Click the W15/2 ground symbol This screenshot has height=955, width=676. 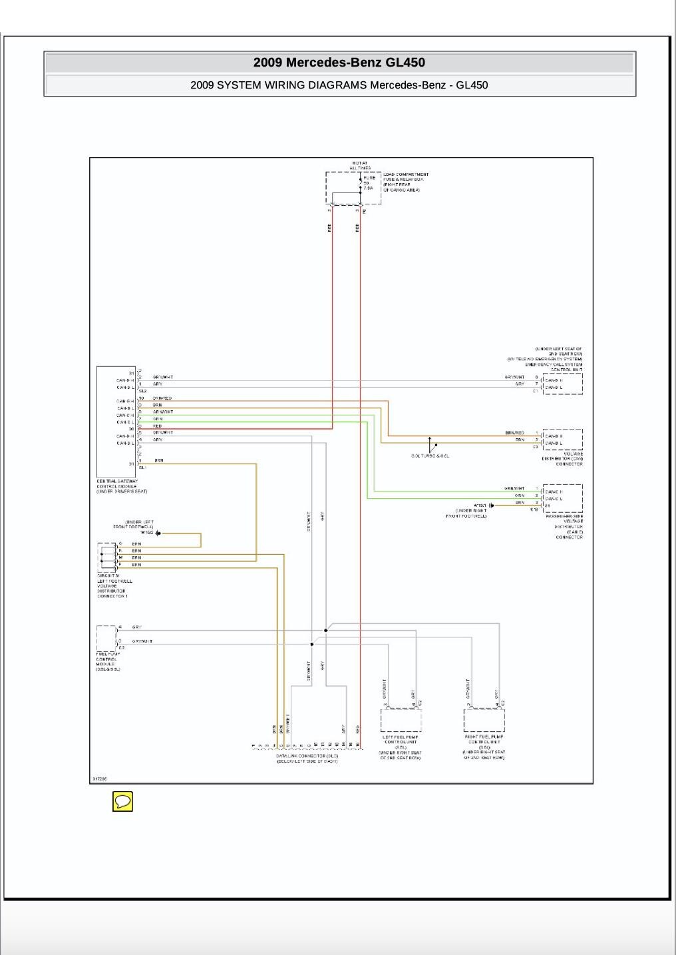[x=158, y=533]
